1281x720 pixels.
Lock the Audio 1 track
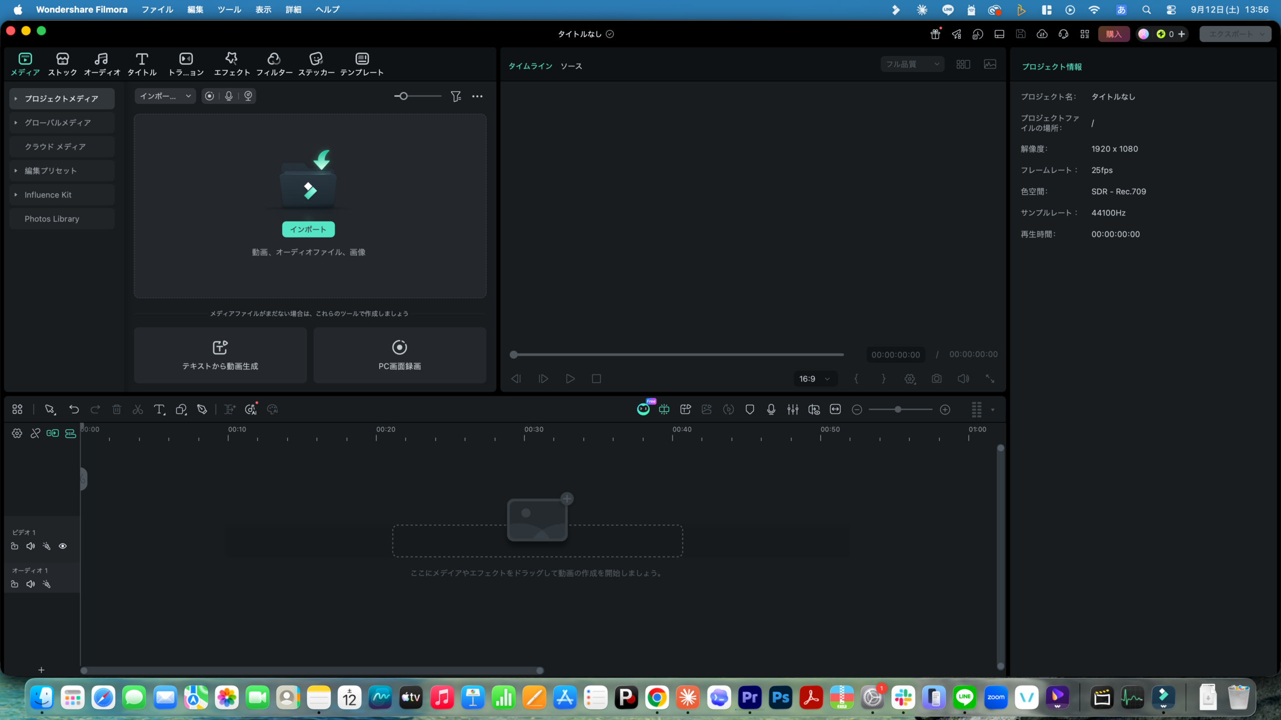point(15,584)
